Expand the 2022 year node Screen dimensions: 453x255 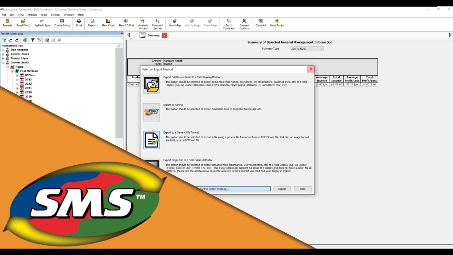pyautogui.click(x=17, y=84)
